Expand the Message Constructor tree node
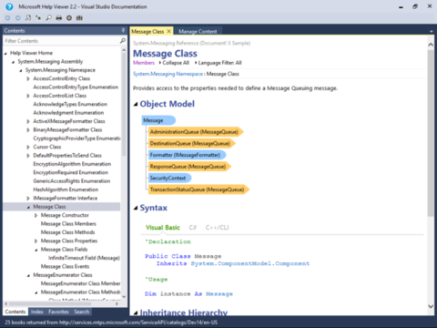 click(x=36, y=215)
